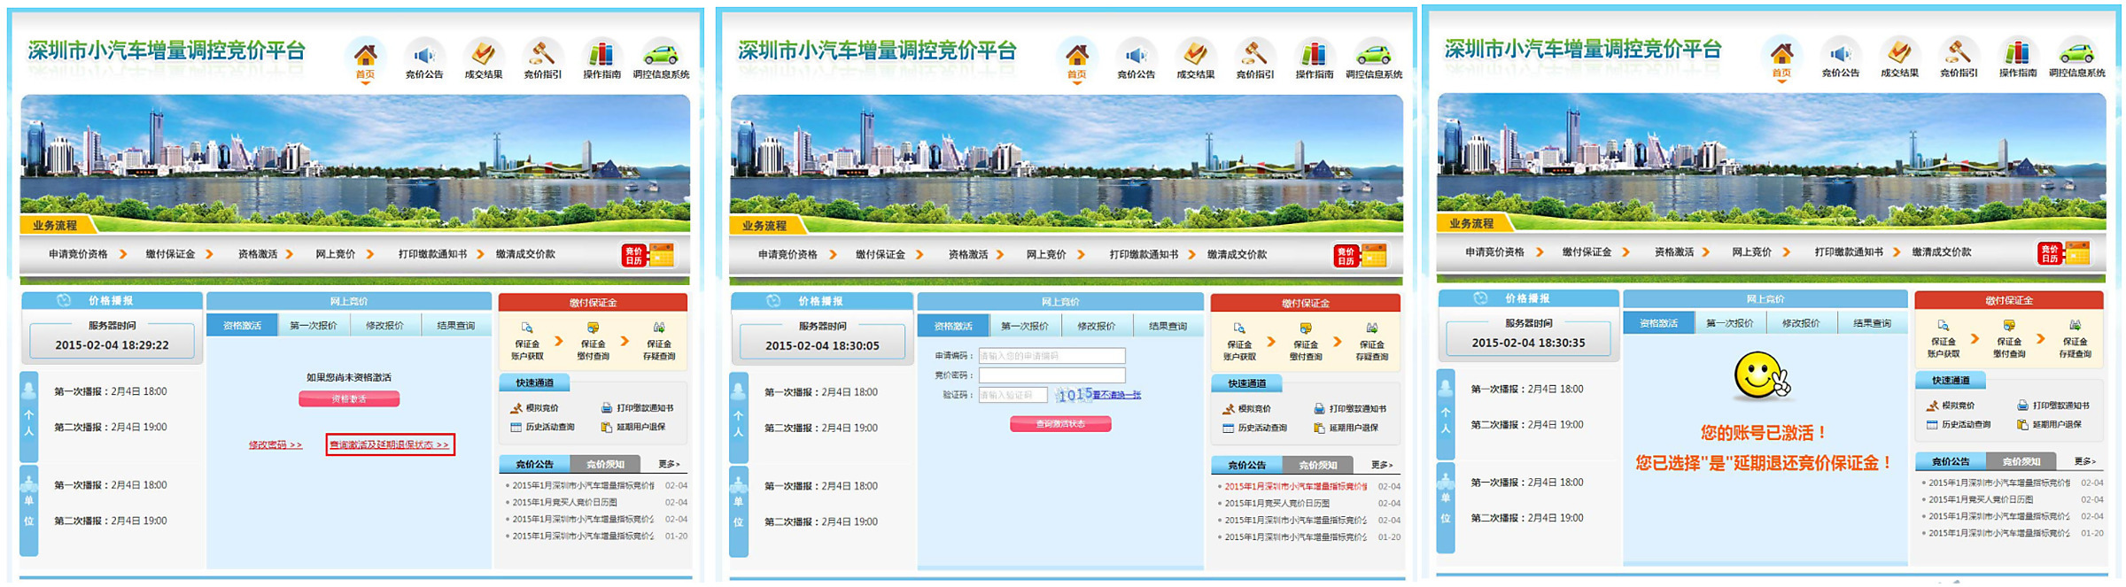The height and width of the screenshot is (587, 2126).
Task: Click 1015 captcha image on login form
Action: [1074, 395]
